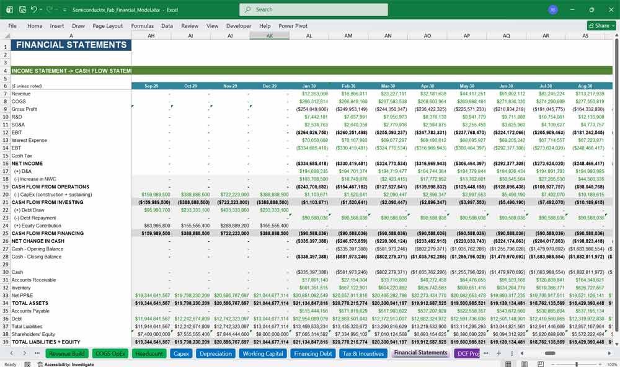Show more sheets ellipsis after DCF tab
Screen dimensions: 620x367
click(x=486, y=353)
